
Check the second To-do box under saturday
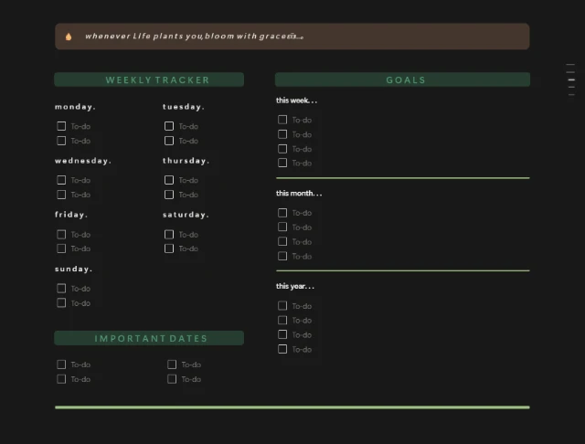169,248
